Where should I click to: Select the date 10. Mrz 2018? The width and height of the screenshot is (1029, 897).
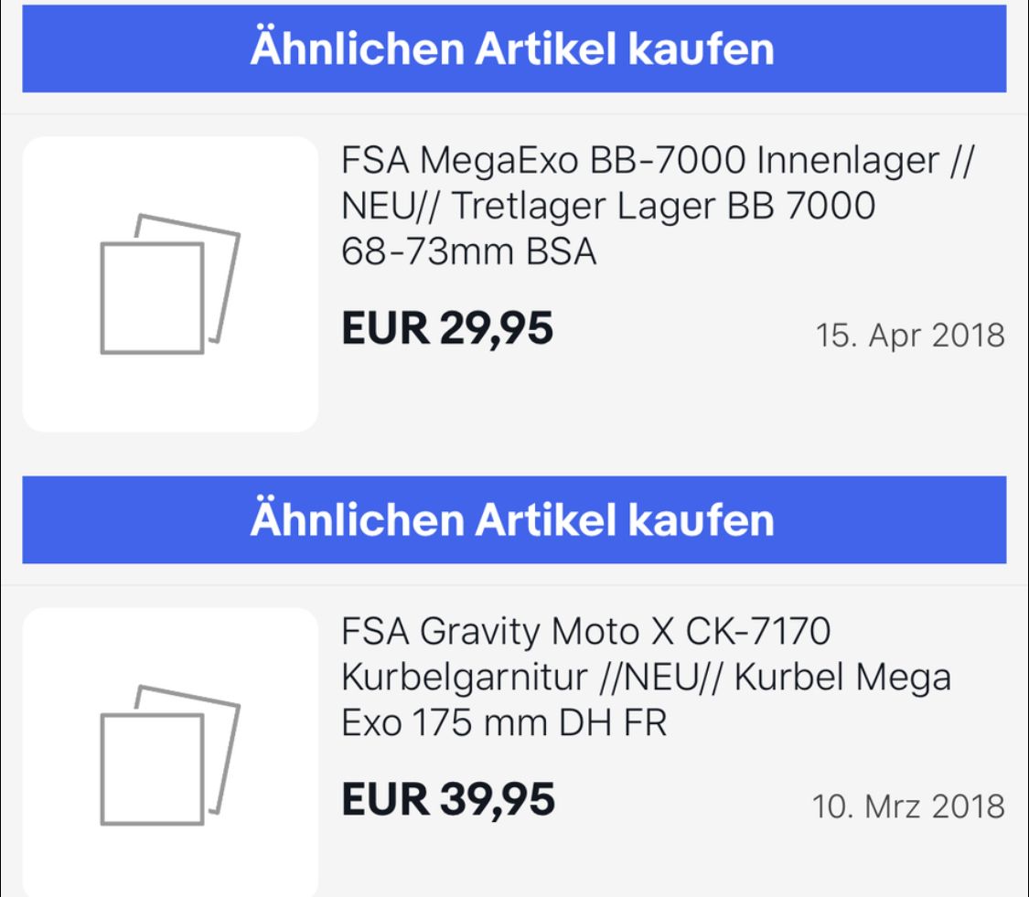pyautogui.click(x=907, y=806)
